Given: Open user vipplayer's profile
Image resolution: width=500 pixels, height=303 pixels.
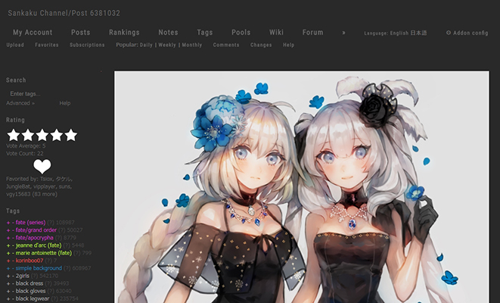Looking at the screenshot, I should coord(45,186).
